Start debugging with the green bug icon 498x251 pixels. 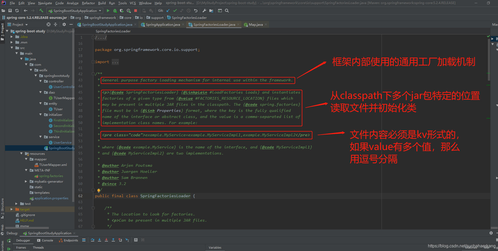(115, 11)
